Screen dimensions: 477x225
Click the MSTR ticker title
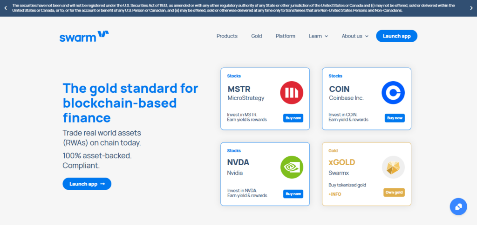[238, 89]
